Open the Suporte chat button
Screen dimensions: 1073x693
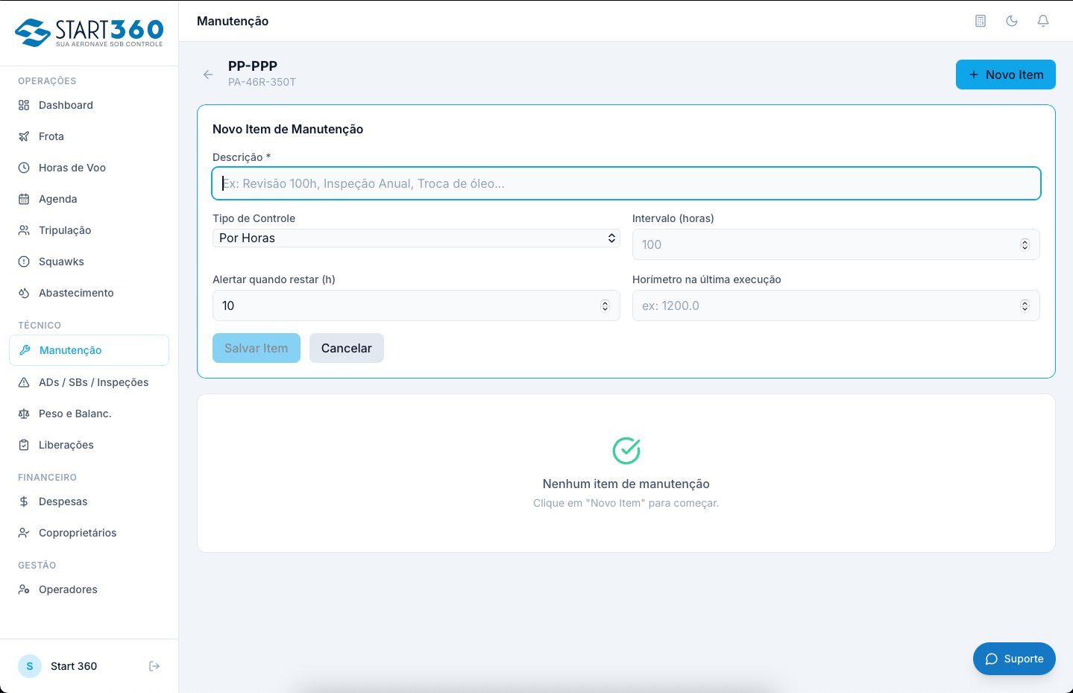[x=1014, y=659]
